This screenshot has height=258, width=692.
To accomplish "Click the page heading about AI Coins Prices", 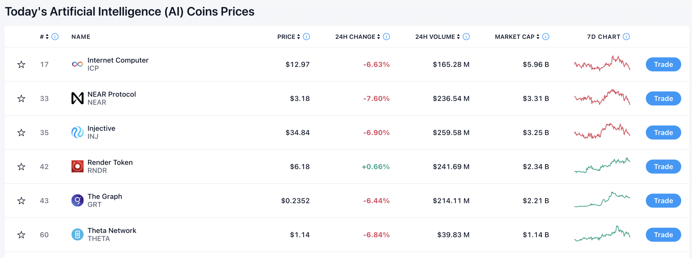I will tap(130, 12).
